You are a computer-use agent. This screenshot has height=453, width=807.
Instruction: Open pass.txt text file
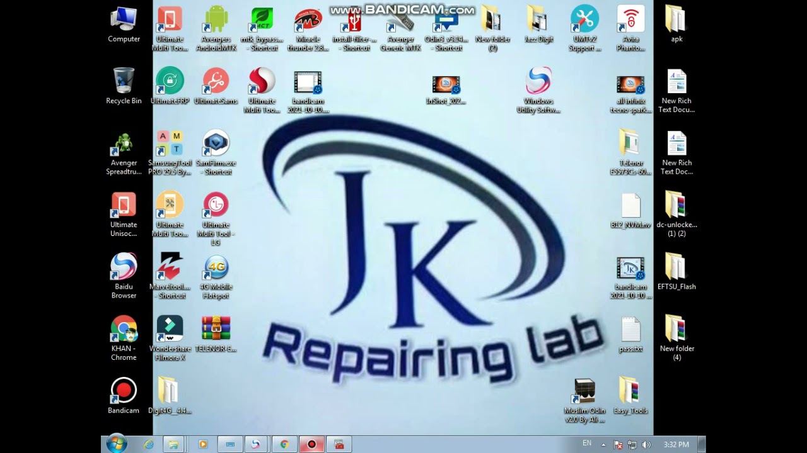point(630,333)
